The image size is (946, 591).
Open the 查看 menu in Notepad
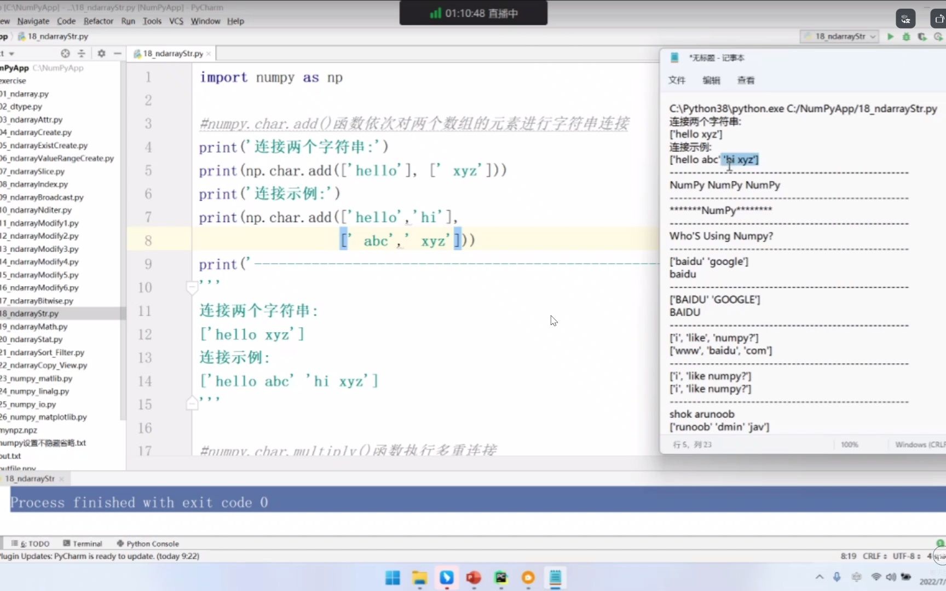[746, 80]
